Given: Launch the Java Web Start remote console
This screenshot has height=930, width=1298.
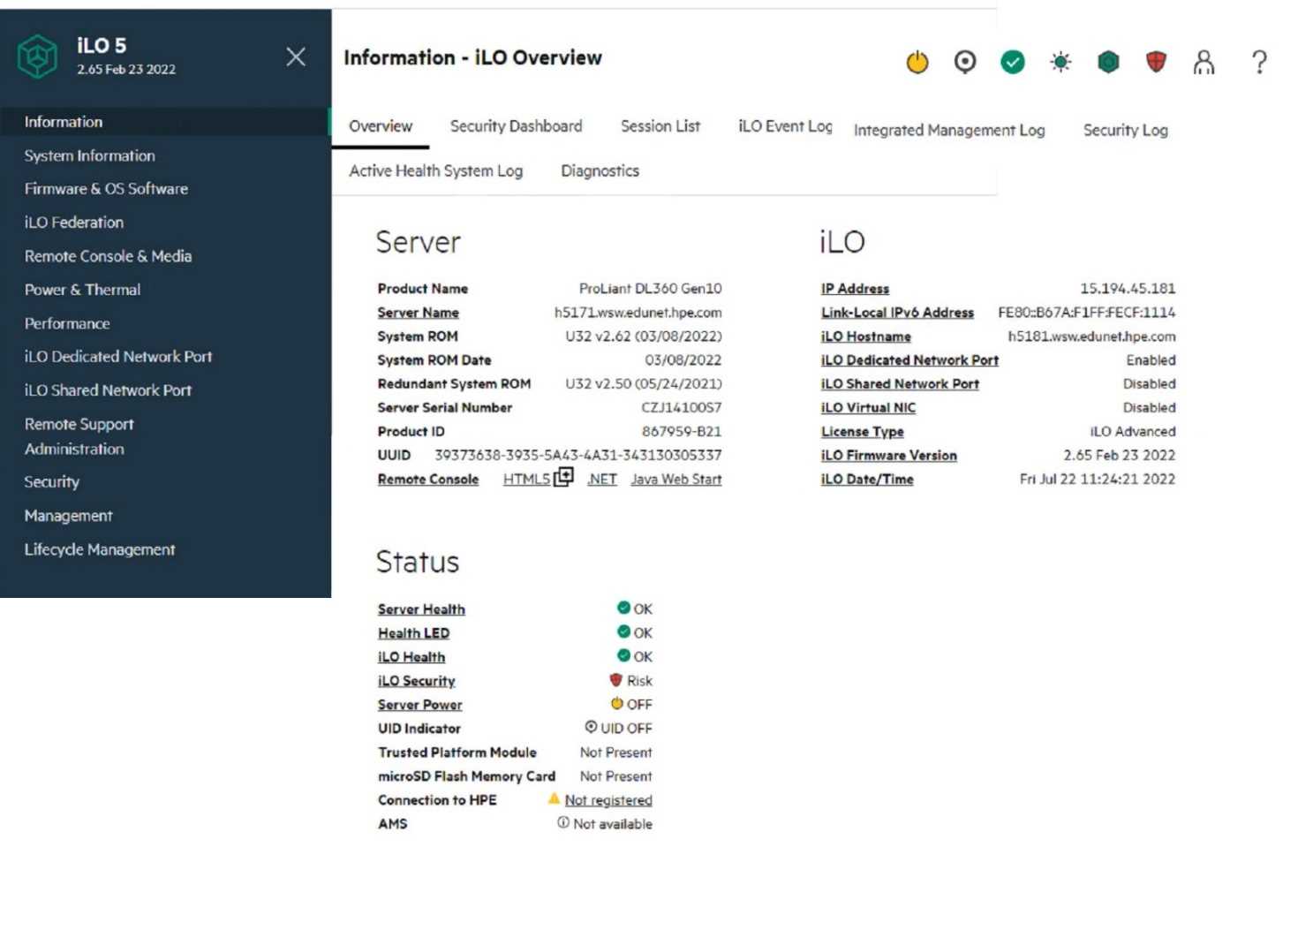Looking at the screenshot, I should (x=675, y=479).
